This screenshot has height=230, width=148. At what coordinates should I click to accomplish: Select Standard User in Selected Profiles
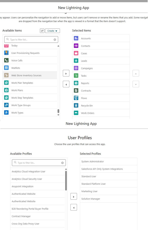(109, 176)
